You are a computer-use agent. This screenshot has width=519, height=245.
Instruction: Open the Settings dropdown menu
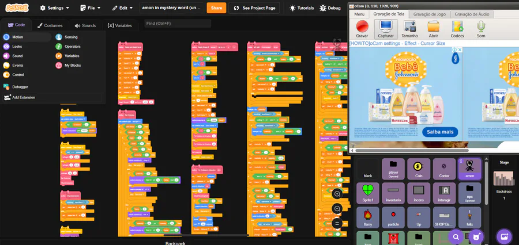[x=55, y=8]
